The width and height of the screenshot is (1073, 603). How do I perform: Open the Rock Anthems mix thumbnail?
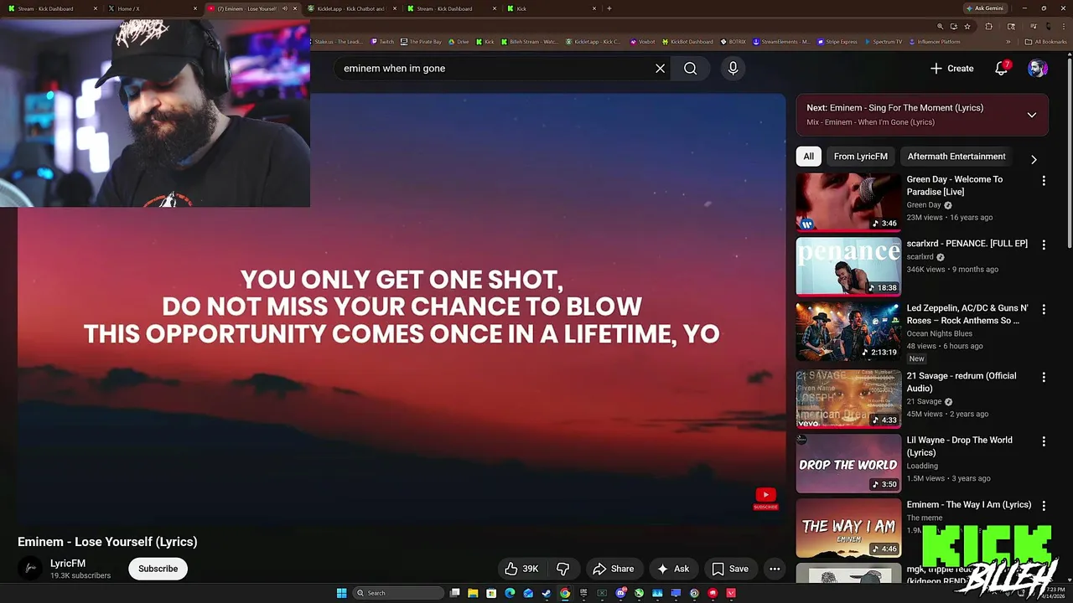(848, 331)
